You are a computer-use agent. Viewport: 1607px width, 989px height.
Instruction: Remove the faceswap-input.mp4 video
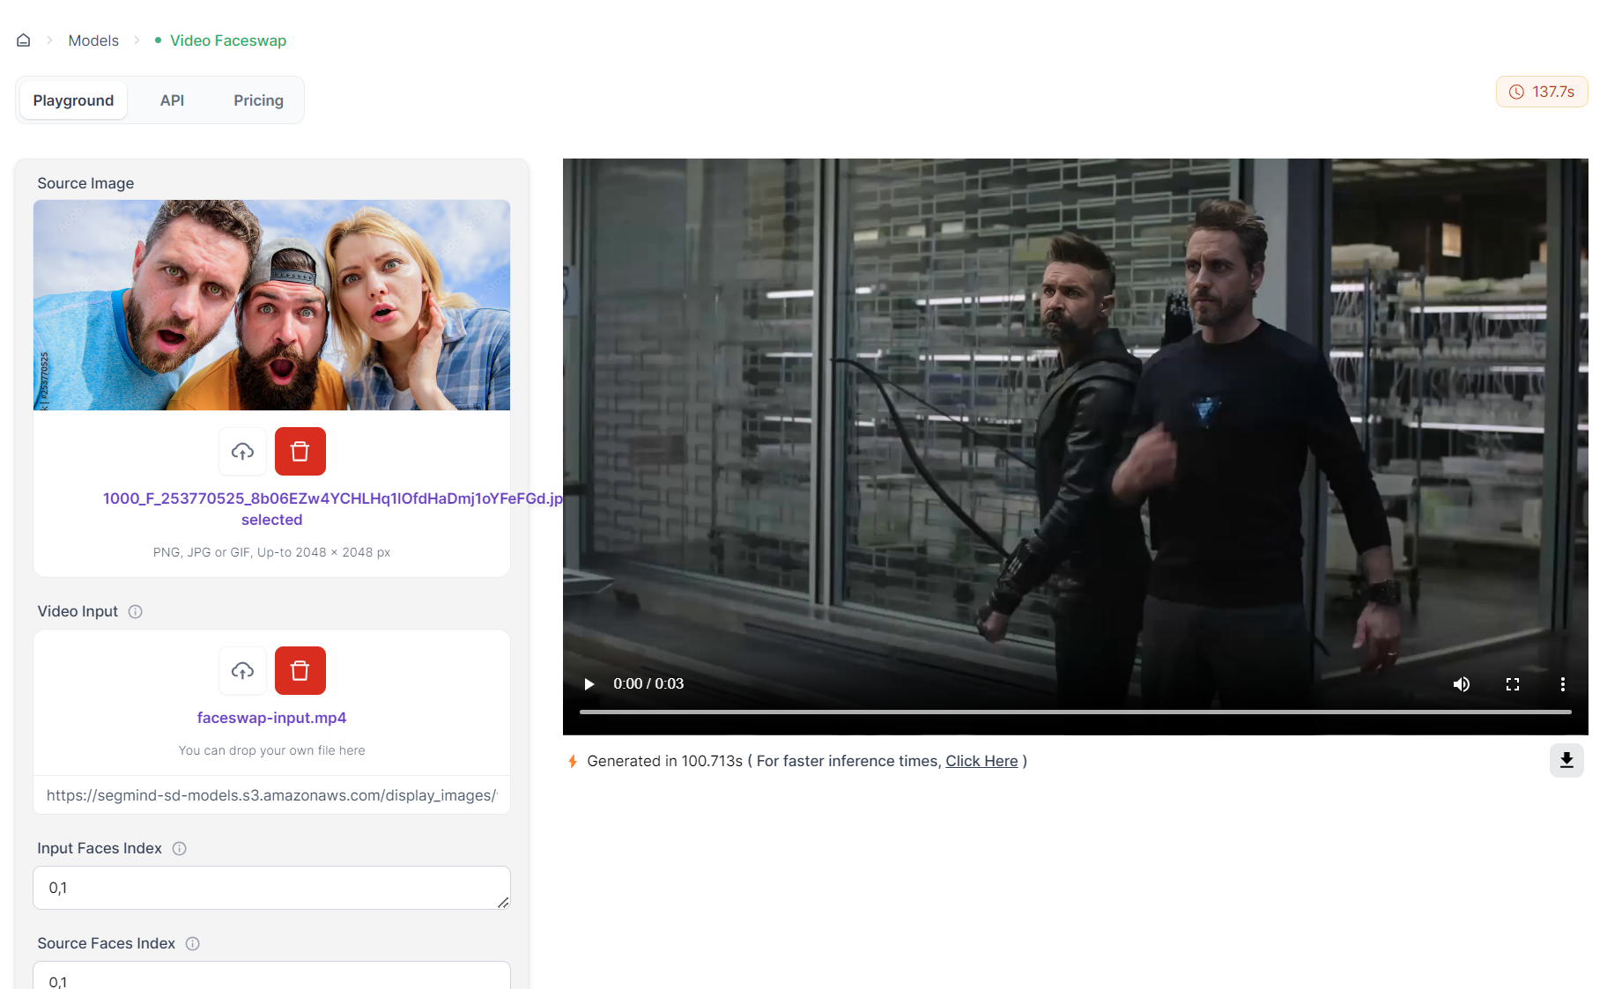coord(300,671)
